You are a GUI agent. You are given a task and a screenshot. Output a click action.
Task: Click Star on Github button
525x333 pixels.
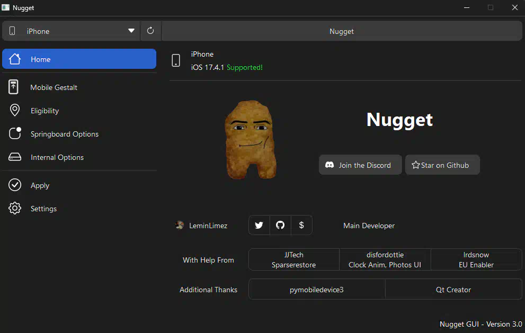click(x=442, y=165)
